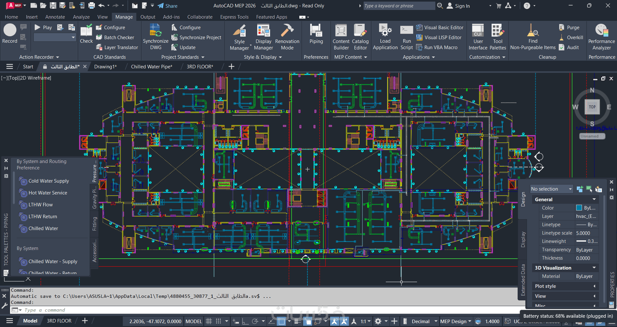Switch to the Express Tools tab
617x327 pixels.
pyautogui.click(x=234, y=17)
